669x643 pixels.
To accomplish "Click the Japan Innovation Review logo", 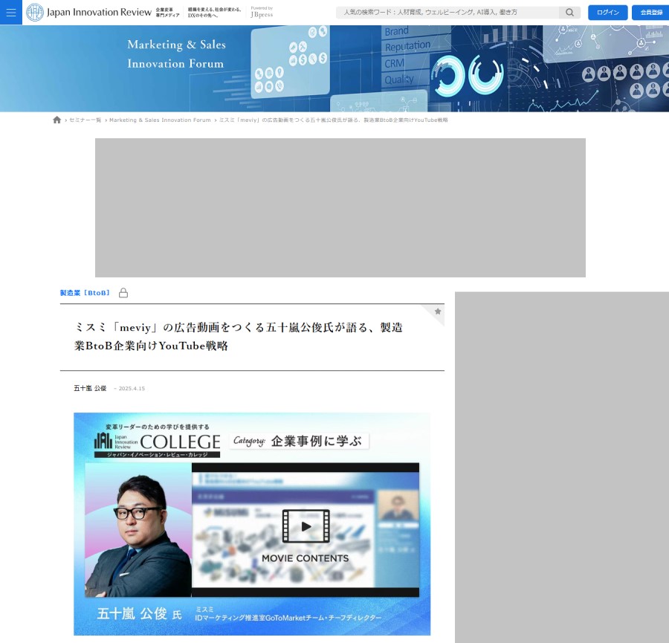I will click(88, 13).
